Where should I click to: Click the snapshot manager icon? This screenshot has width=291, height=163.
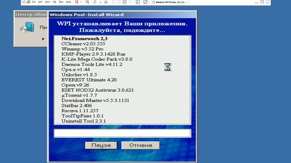click(106, 2)
